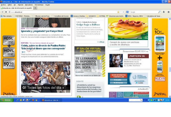
Task: Open the Historial menu
Action: [x=20, y=5]
